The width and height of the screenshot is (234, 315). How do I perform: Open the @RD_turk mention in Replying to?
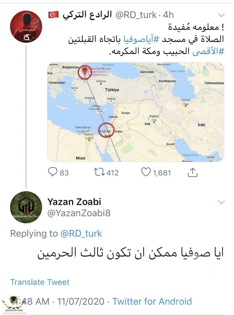point(81,233)
